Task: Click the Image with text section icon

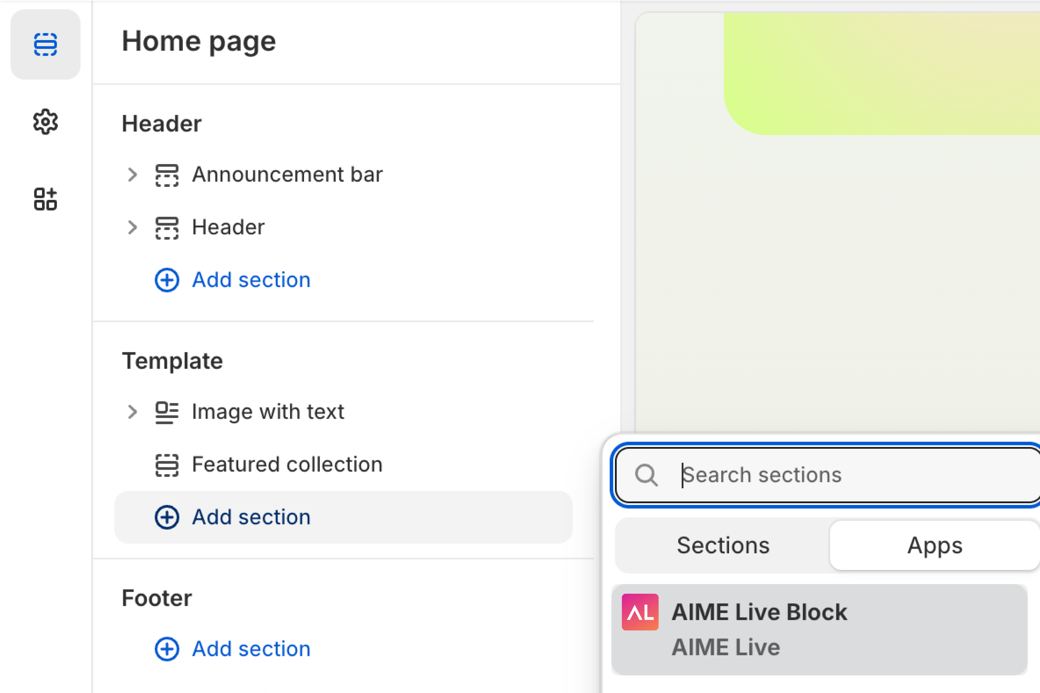Action: click(167, 412)
